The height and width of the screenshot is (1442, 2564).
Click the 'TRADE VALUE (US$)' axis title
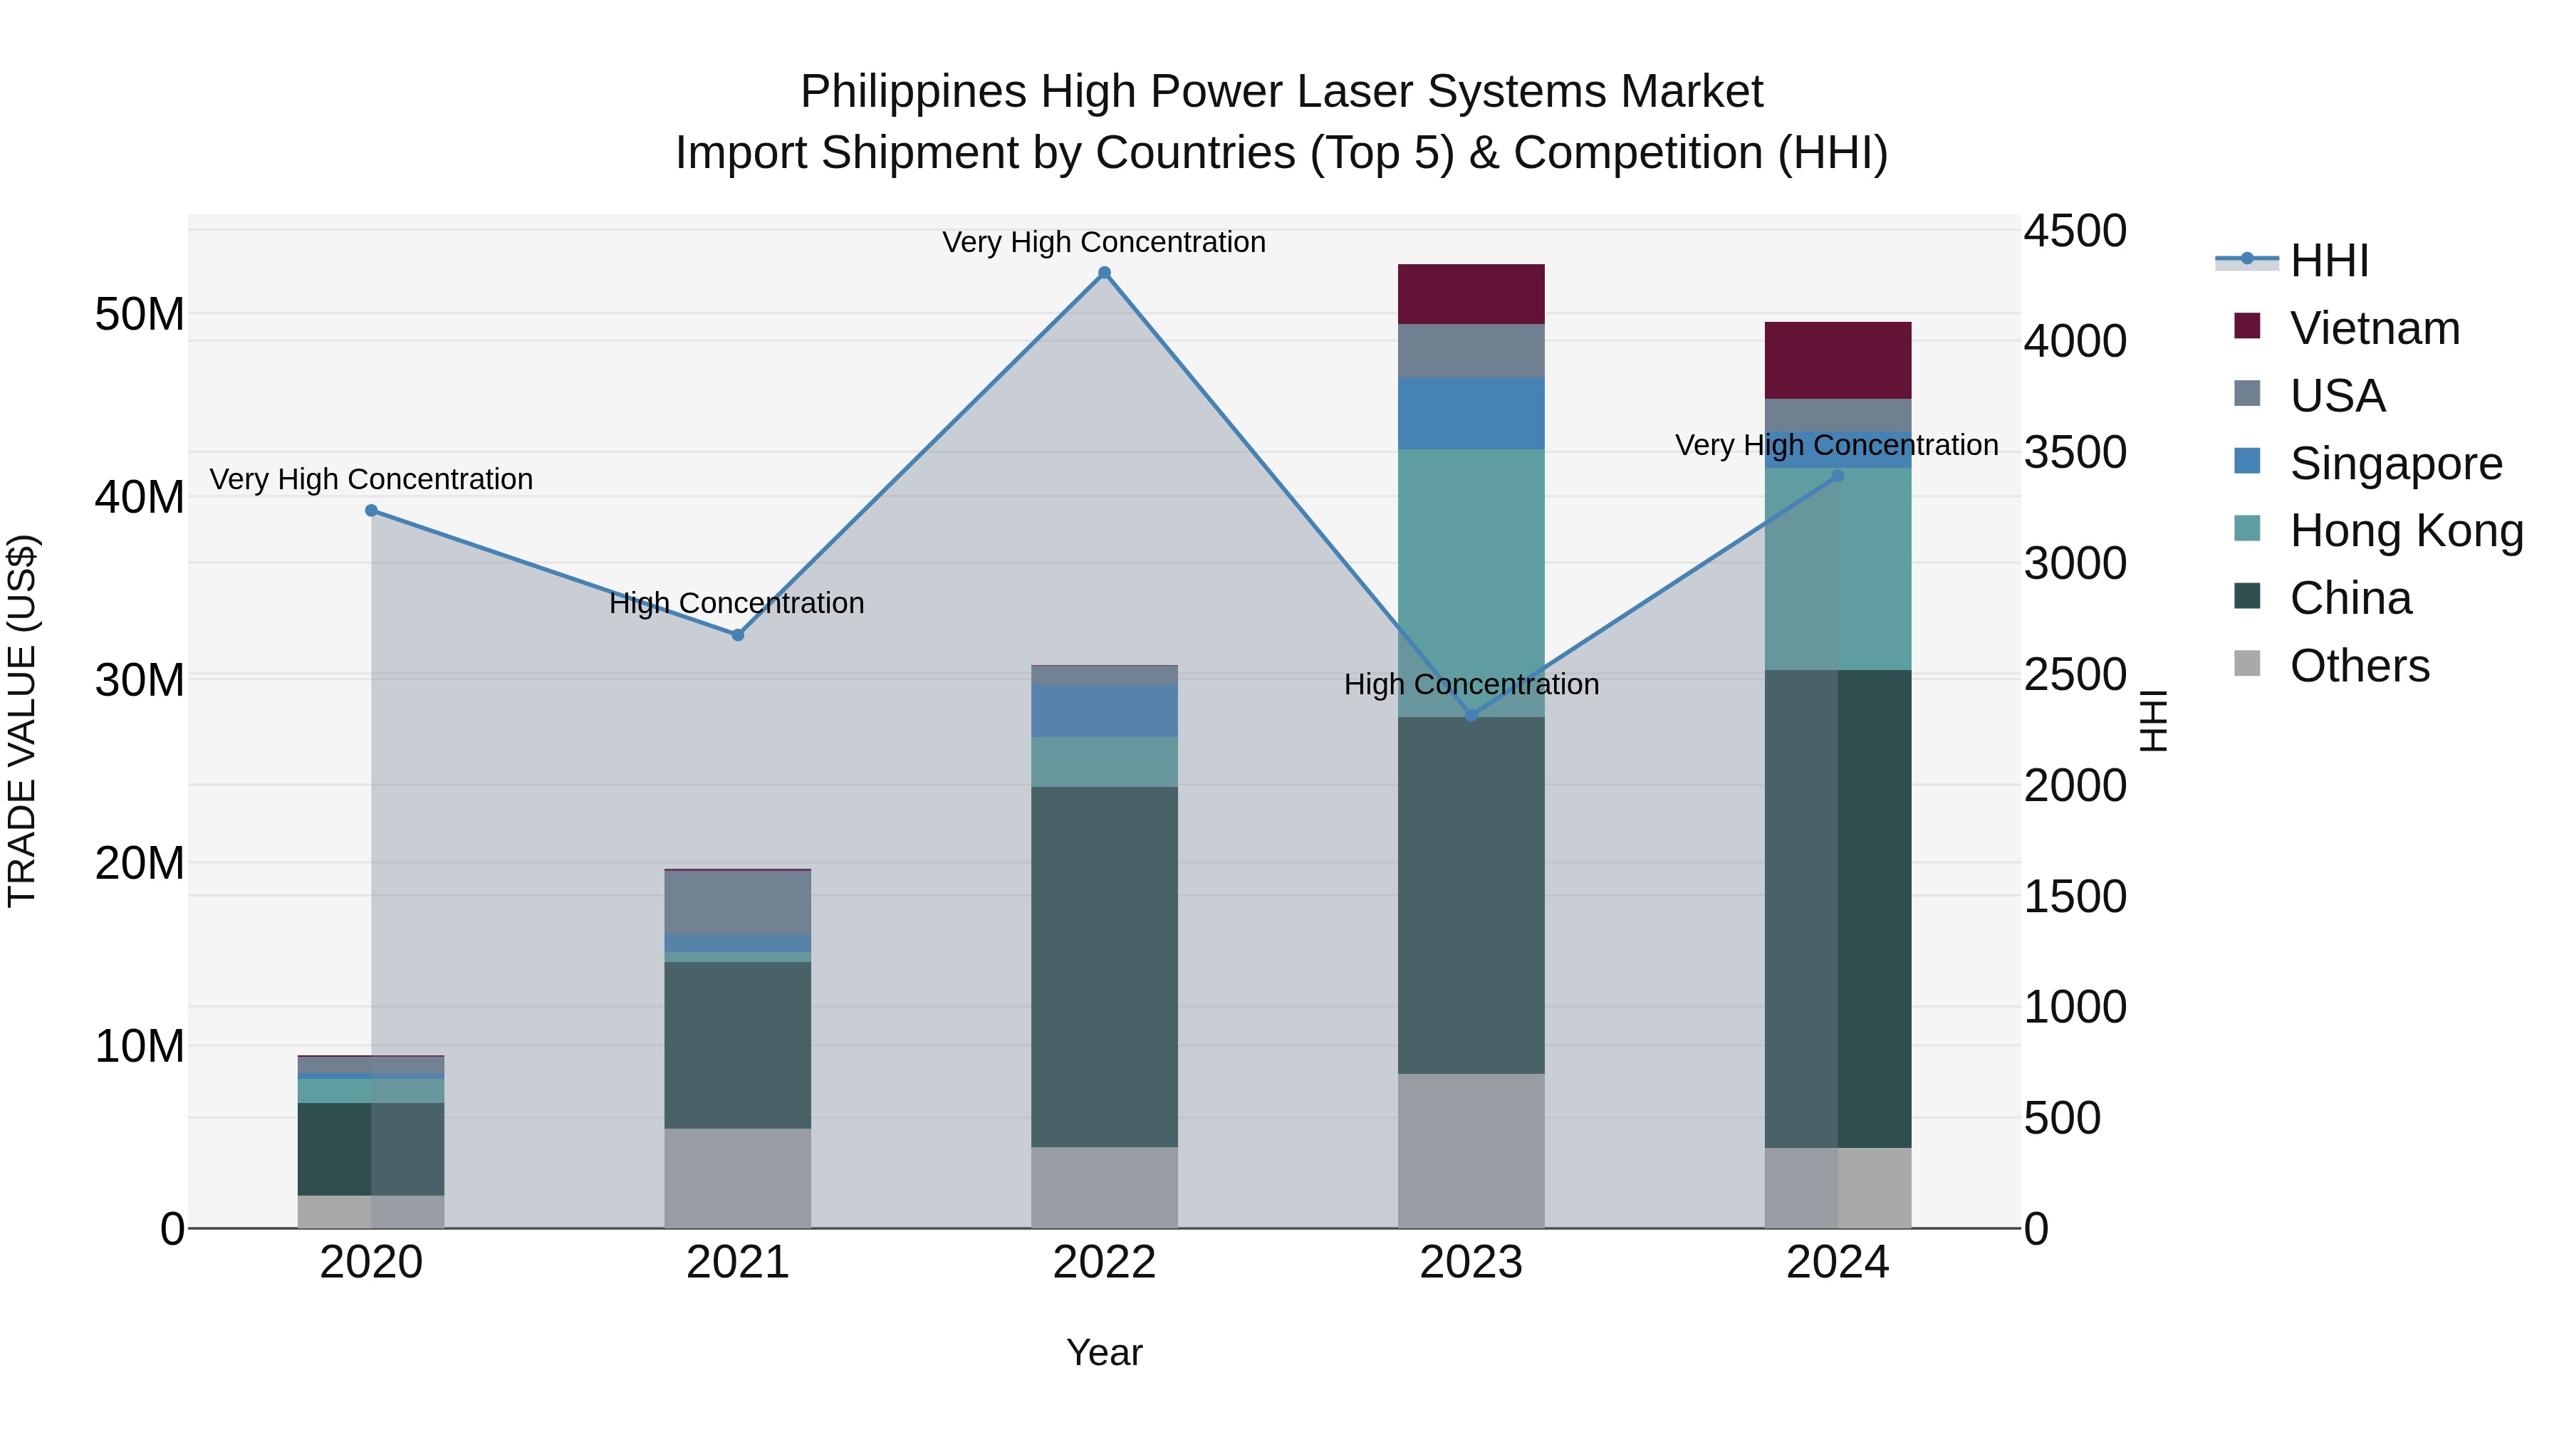tap(22, 721)
